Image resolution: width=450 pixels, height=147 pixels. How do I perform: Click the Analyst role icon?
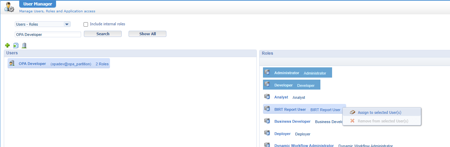pos(267,97)
